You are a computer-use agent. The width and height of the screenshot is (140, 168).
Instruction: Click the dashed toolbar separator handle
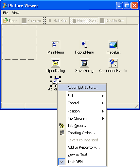coord(44,21)
